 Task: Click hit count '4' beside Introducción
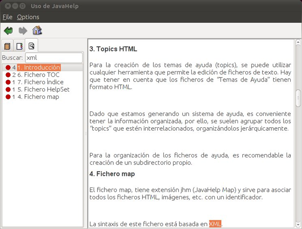tap(14, 67)
